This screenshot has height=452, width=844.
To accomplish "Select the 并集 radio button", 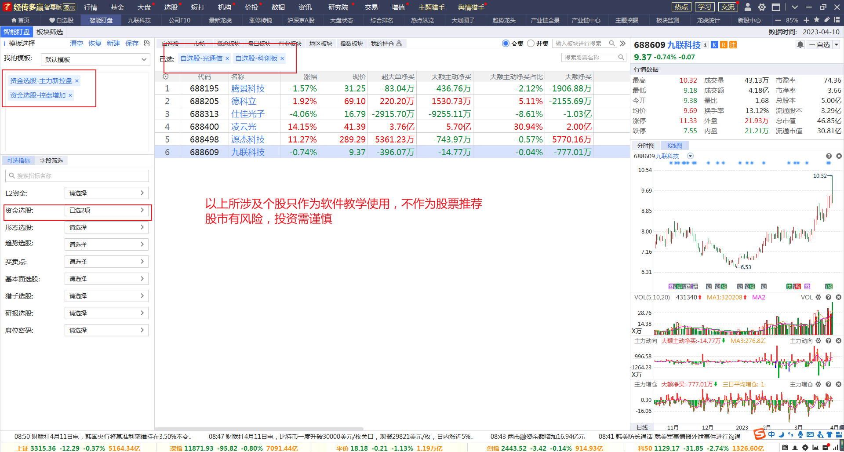I will (x=531, y=44).
